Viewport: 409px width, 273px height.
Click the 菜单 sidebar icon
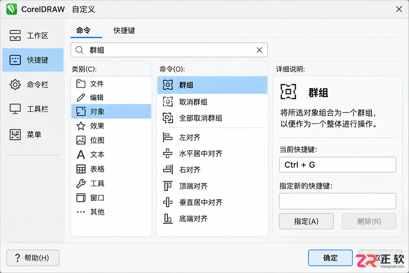[15, 135]
